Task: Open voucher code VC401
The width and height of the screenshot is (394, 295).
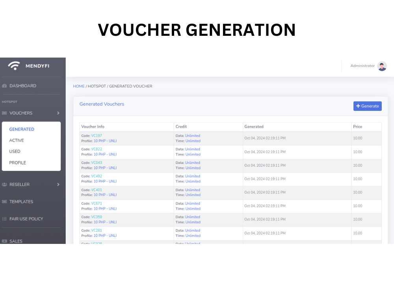Action: point(97,190)
